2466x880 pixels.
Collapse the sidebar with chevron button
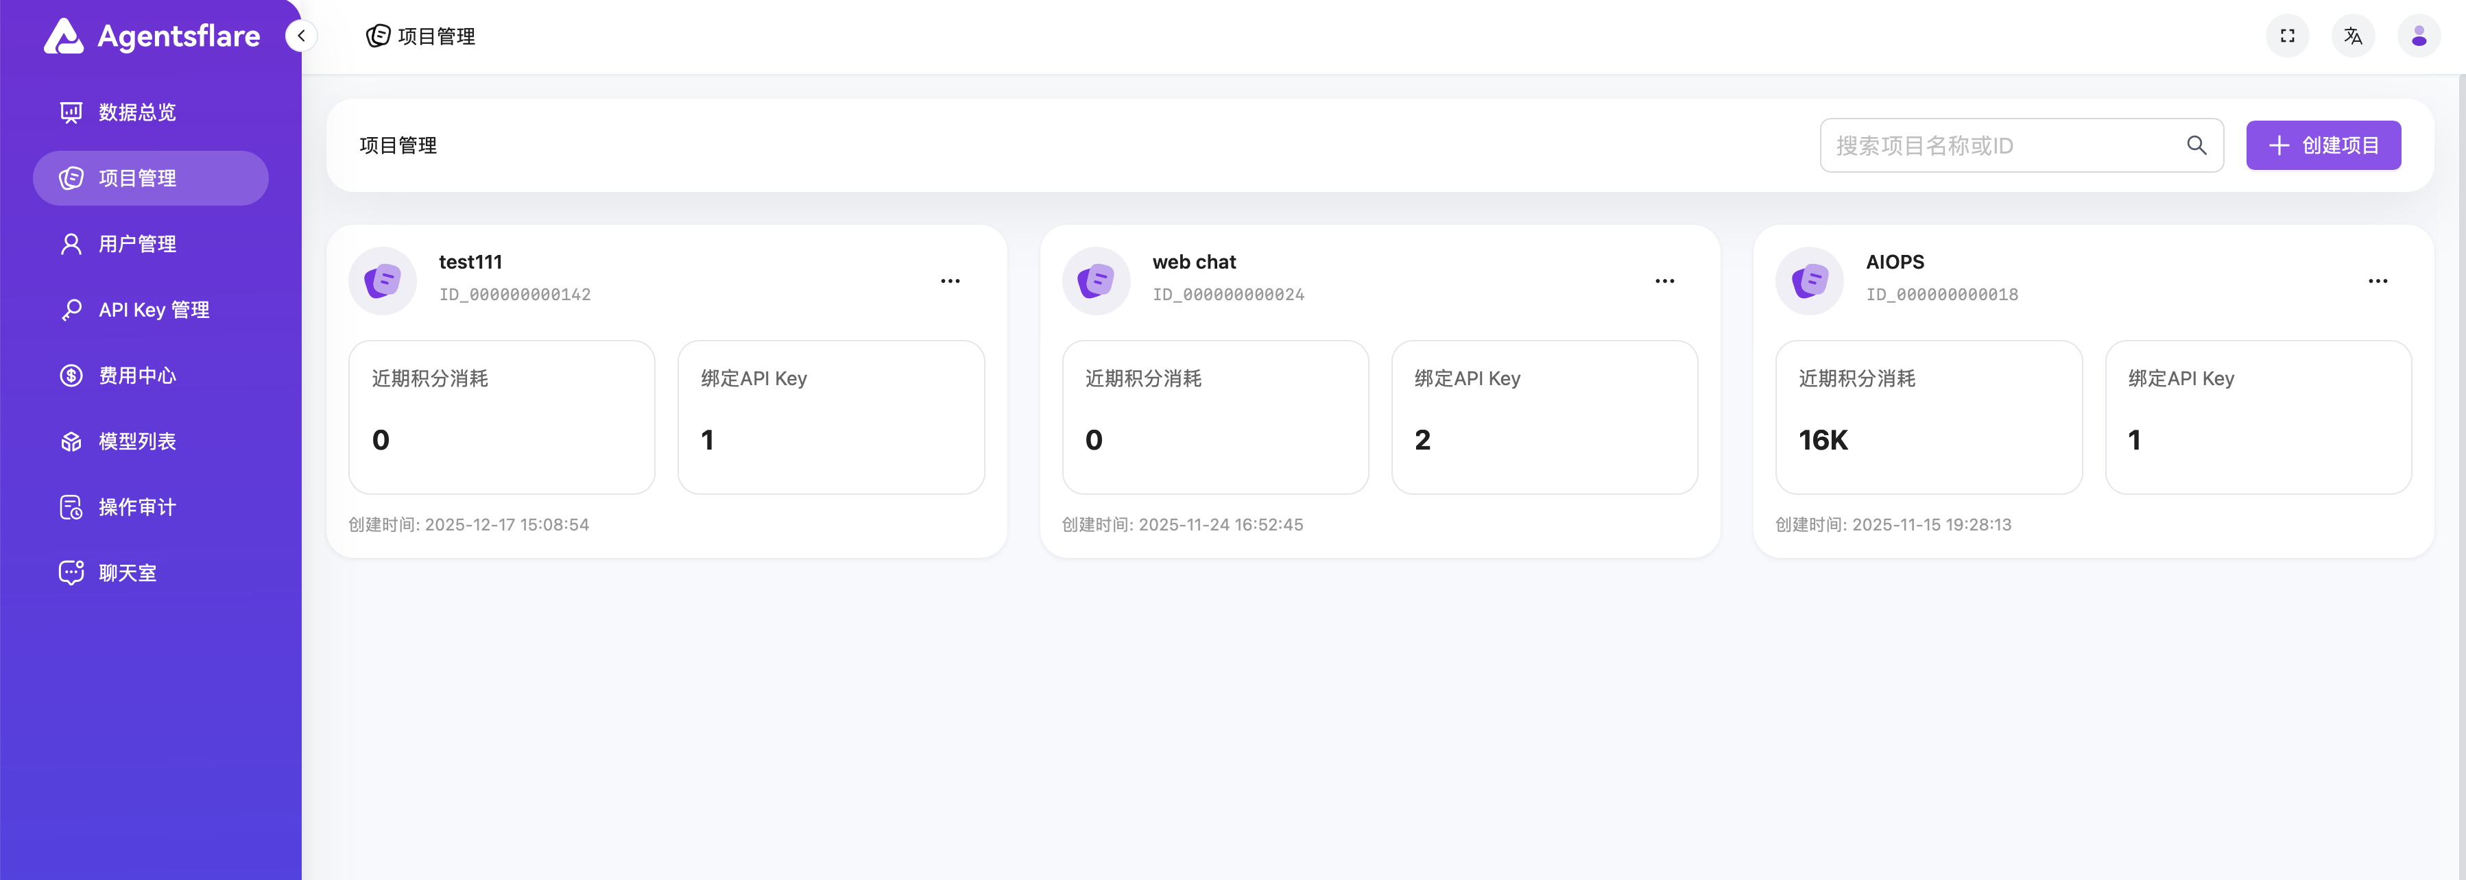tap(300, 36)
